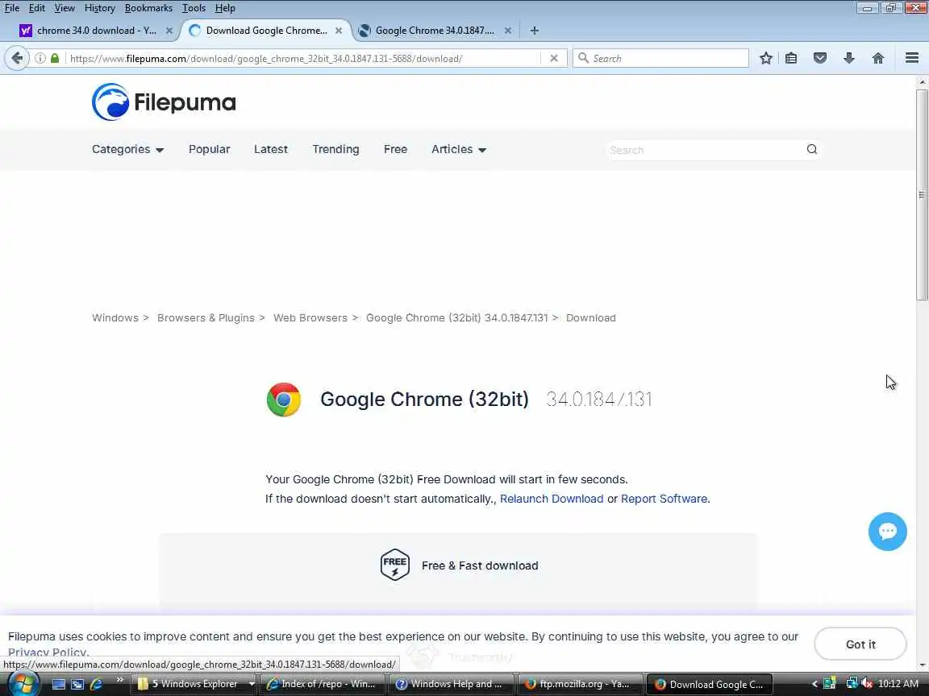Open a new tab with plus button

535,30
